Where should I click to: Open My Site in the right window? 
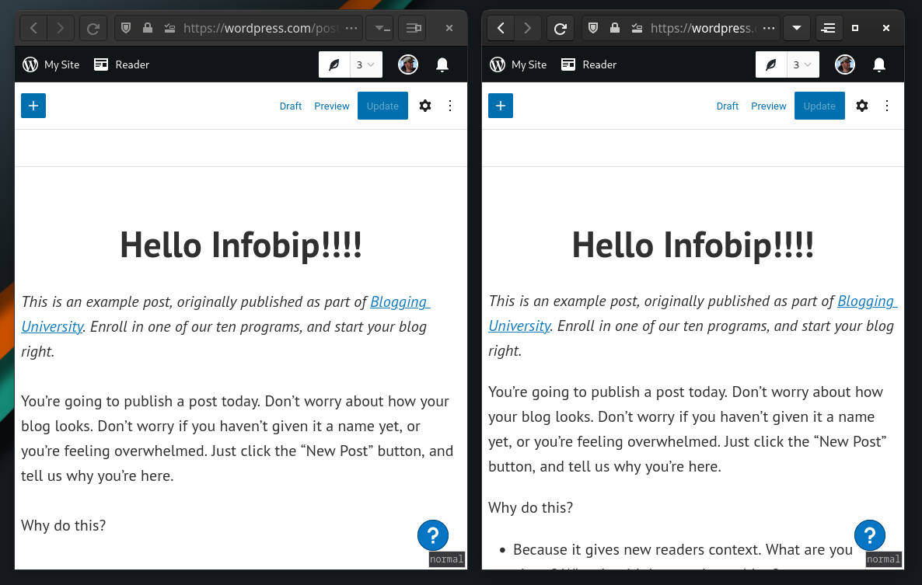tap(518, 64)
